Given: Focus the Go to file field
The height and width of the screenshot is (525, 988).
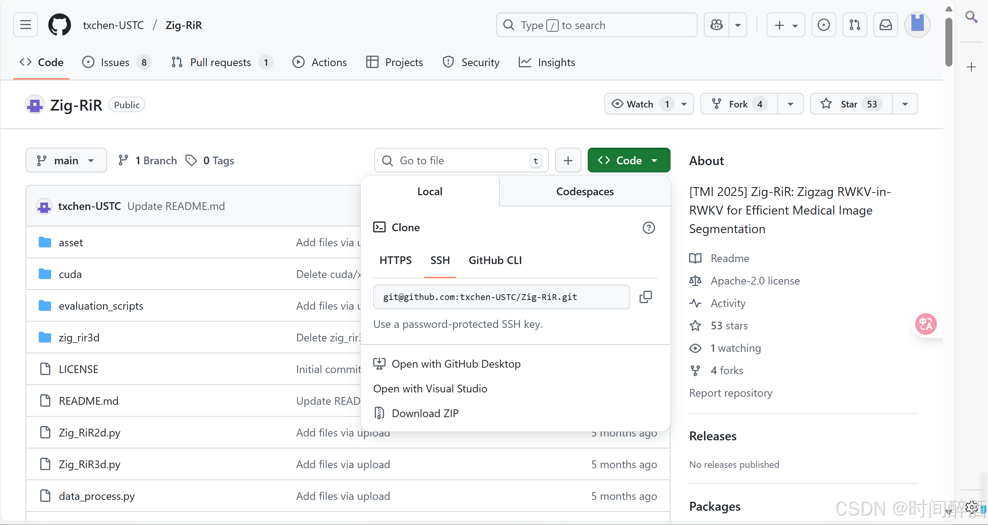Looking at the screenshot, I should pyautogui.click(x=461, y=160).
